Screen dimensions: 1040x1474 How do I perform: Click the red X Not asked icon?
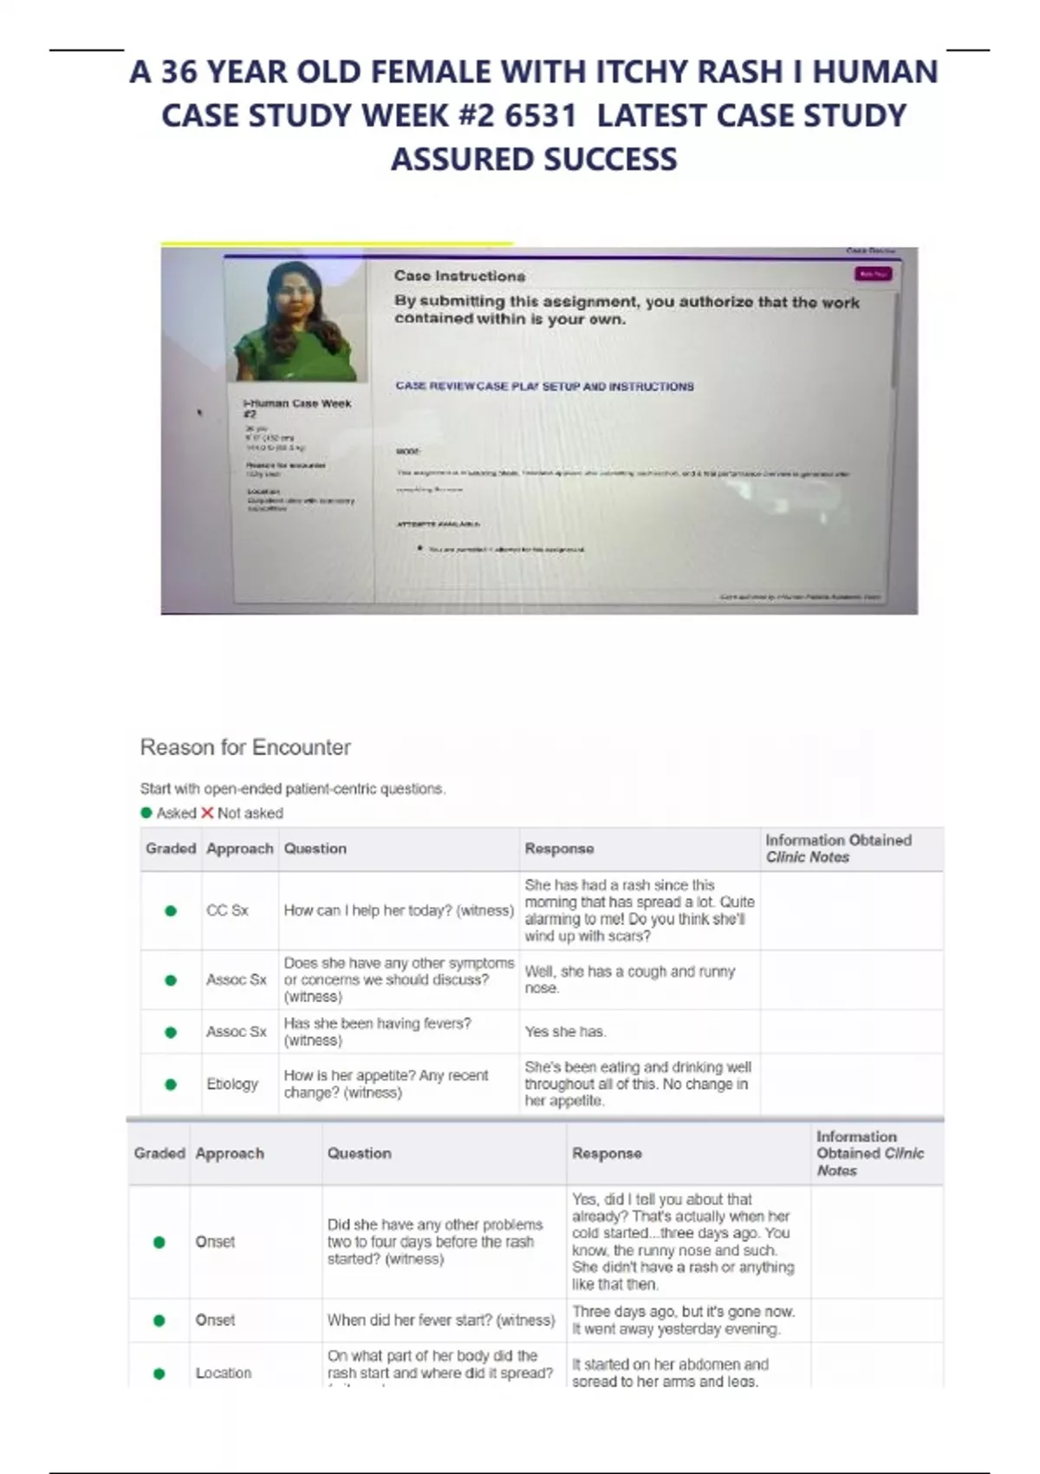[x=207, y=813]
